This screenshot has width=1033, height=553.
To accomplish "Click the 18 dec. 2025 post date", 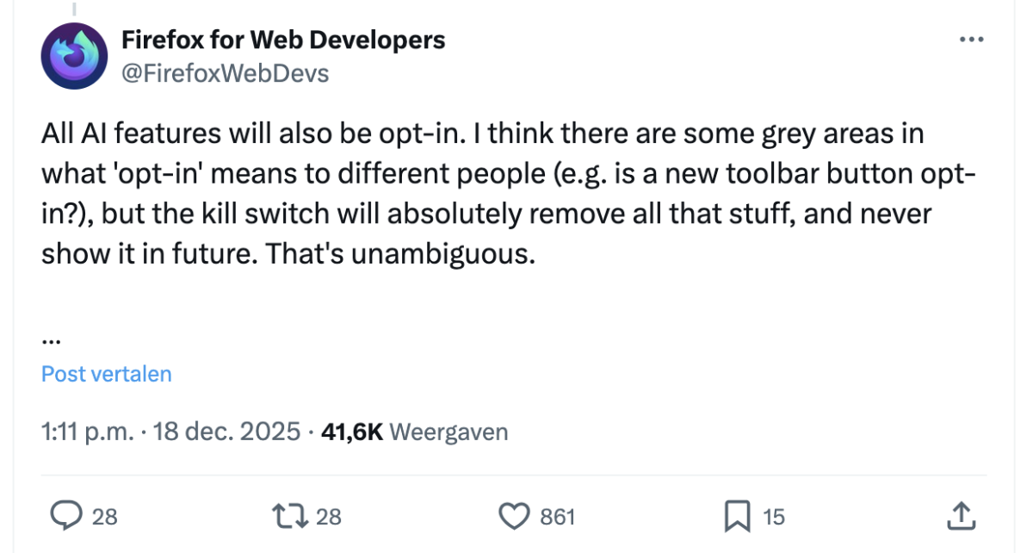I will [x=226, y=432].
